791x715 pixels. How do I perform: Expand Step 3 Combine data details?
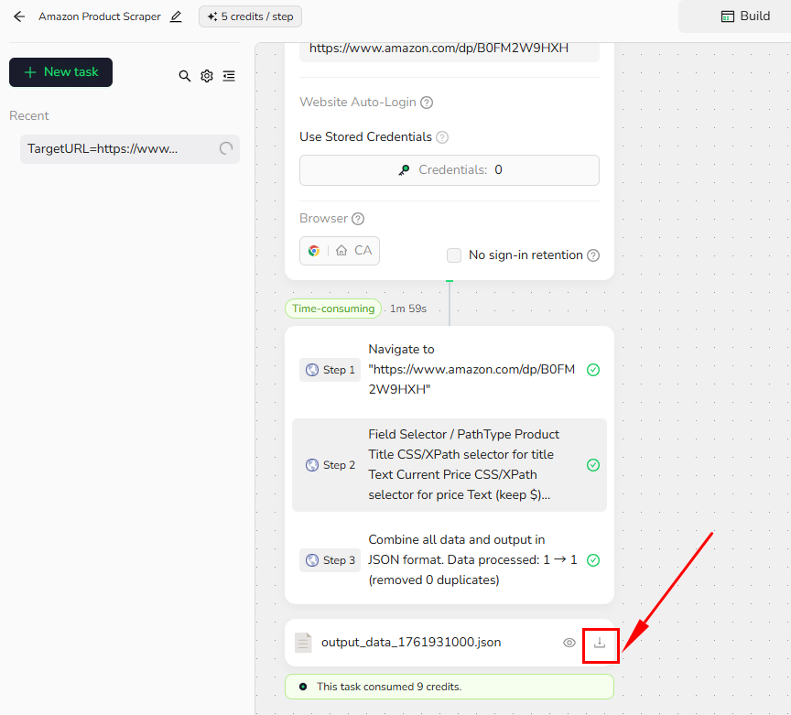point(449,560)
